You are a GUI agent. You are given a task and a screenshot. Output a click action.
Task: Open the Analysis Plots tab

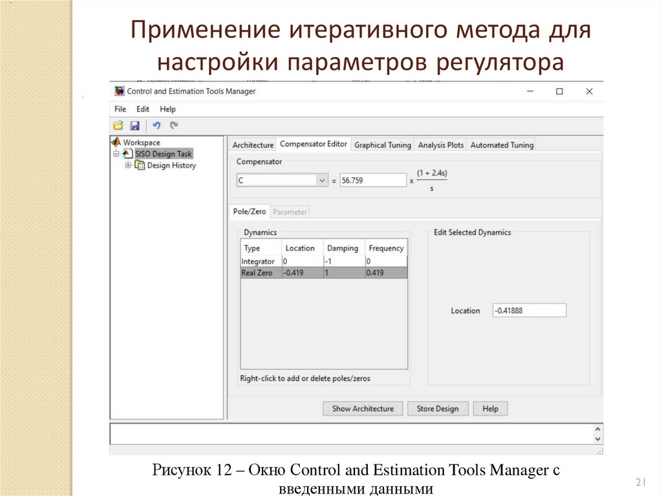click(x=441, y=145)
